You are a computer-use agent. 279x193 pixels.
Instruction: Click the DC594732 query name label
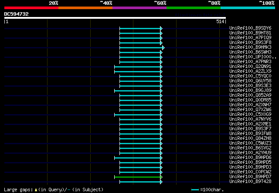coord(17,14)
